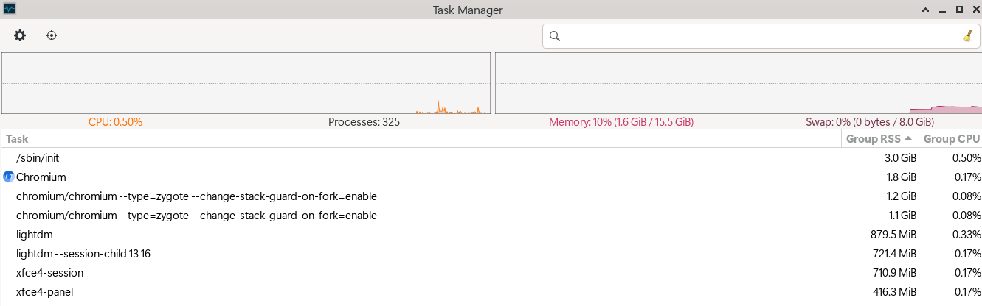Clear search with the broom icon
982x306 pixels.
pos(967,36)
